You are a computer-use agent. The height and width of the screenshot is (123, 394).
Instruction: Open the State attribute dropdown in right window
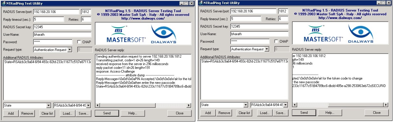(x=246, y=105)
